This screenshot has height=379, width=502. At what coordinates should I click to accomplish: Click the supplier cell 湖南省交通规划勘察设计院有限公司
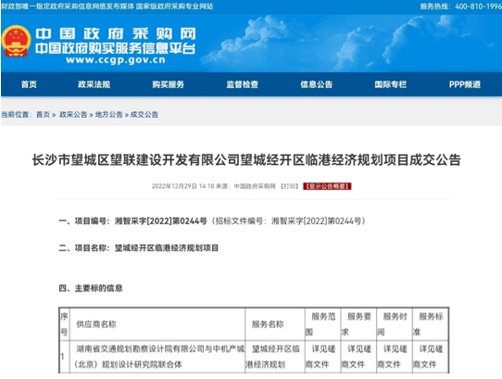tap(157, 356)
